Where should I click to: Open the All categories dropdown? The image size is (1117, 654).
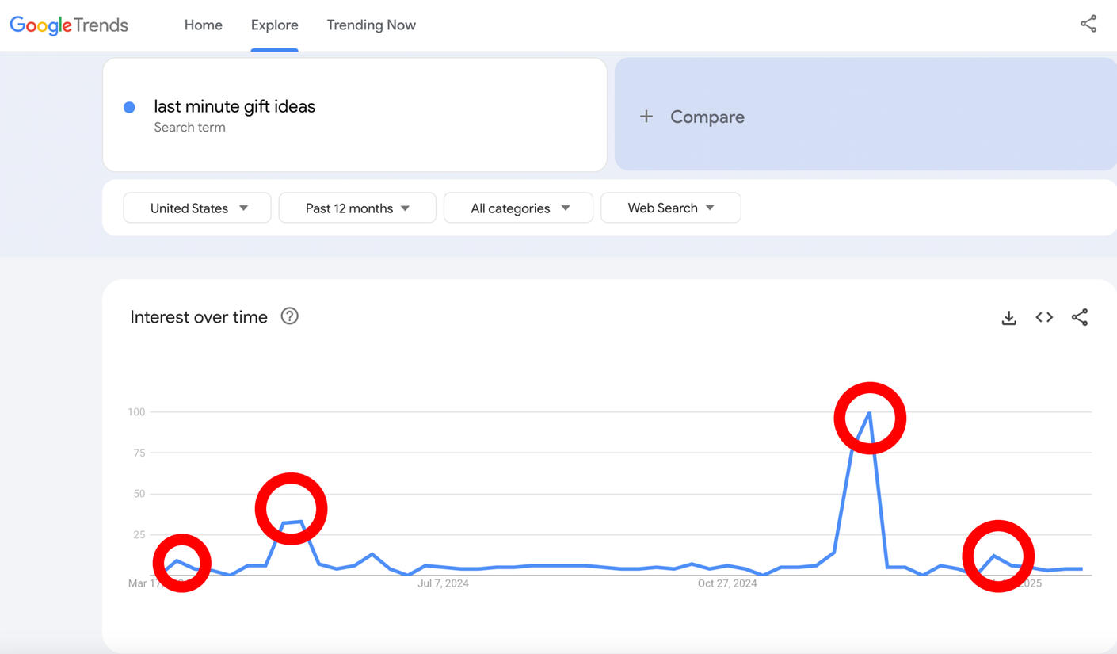point(518,208)
